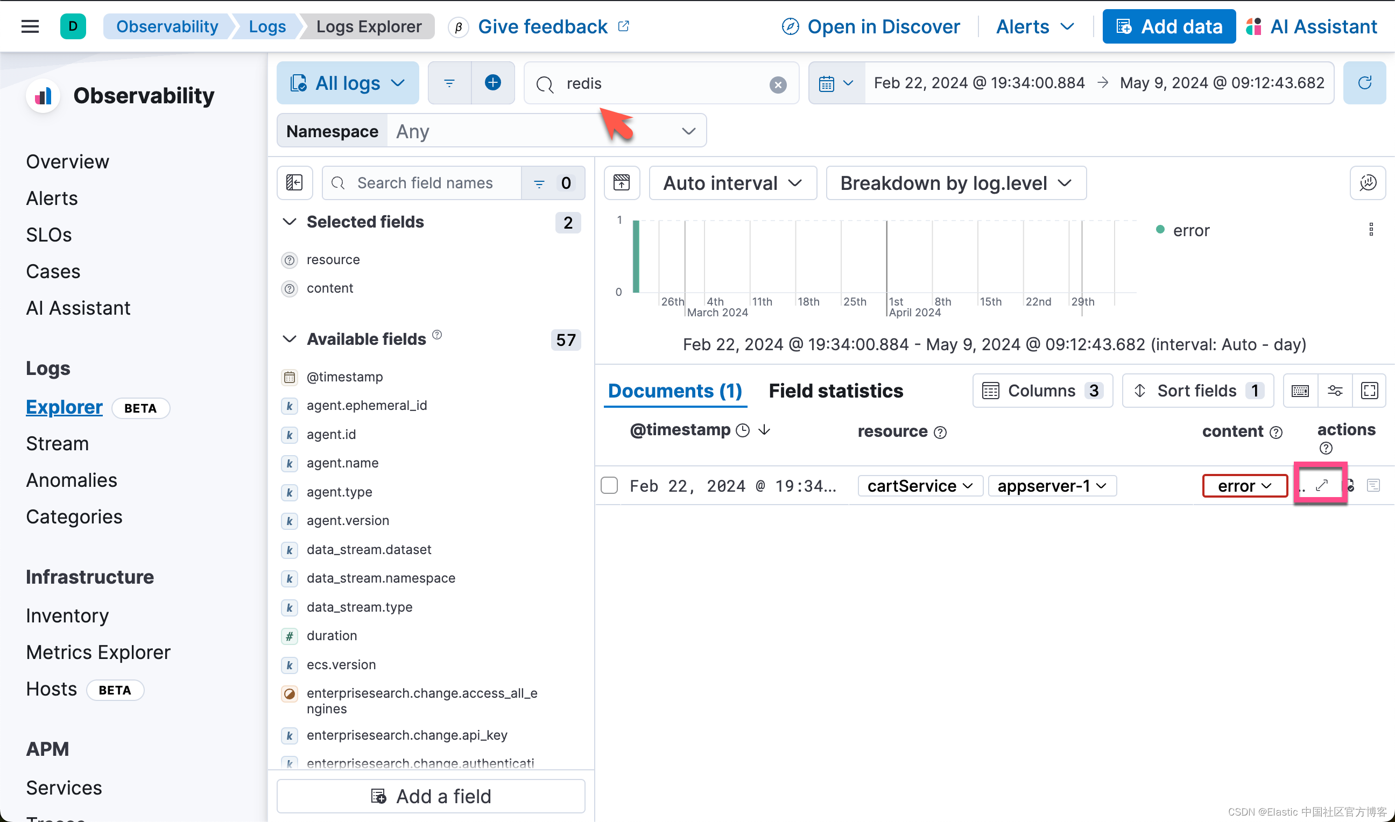Open the chart three-dot options menu
1395x822 pixels.
coord(1372,229)
